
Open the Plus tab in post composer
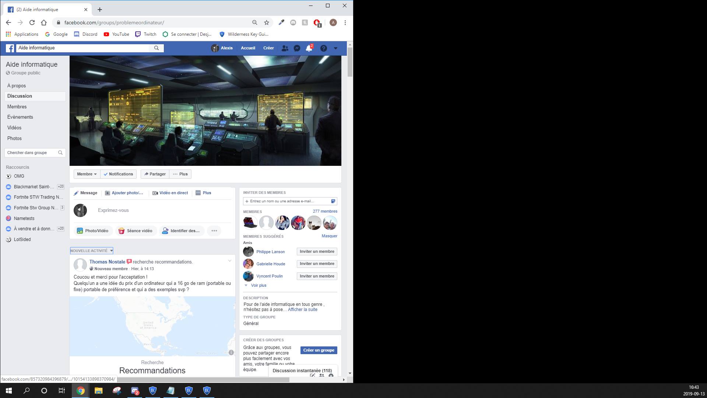pyautogui.click(x=203, y=193)
